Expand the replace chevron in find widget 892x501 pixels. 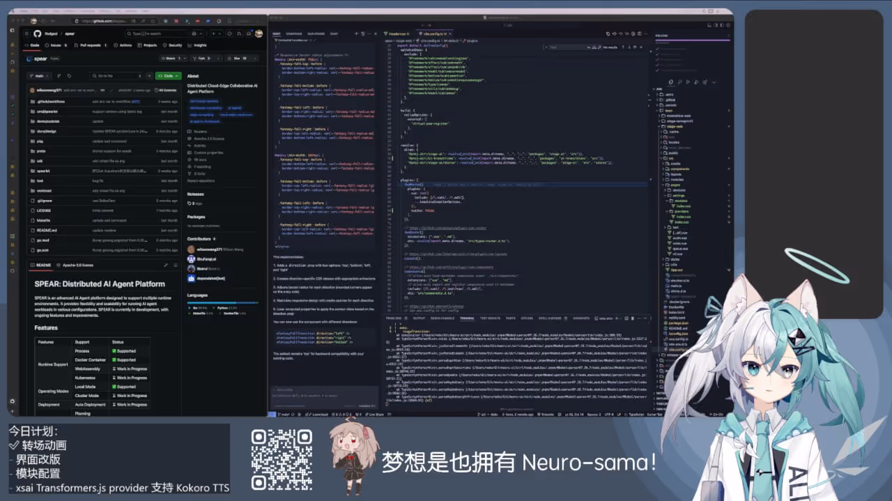pos(546,47)
